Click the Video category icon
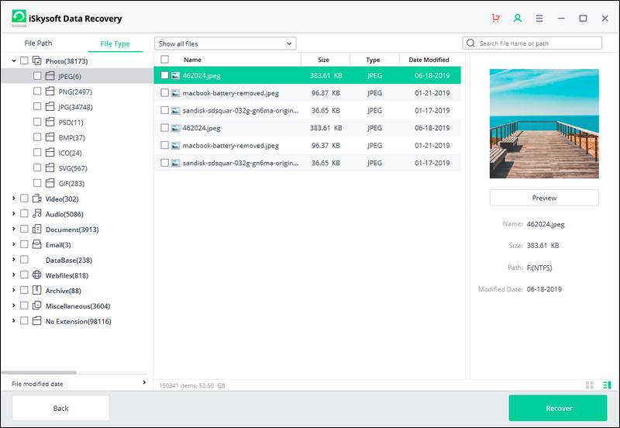The height and width of the screenshot is (428, 620). click(x=36, y=198)
